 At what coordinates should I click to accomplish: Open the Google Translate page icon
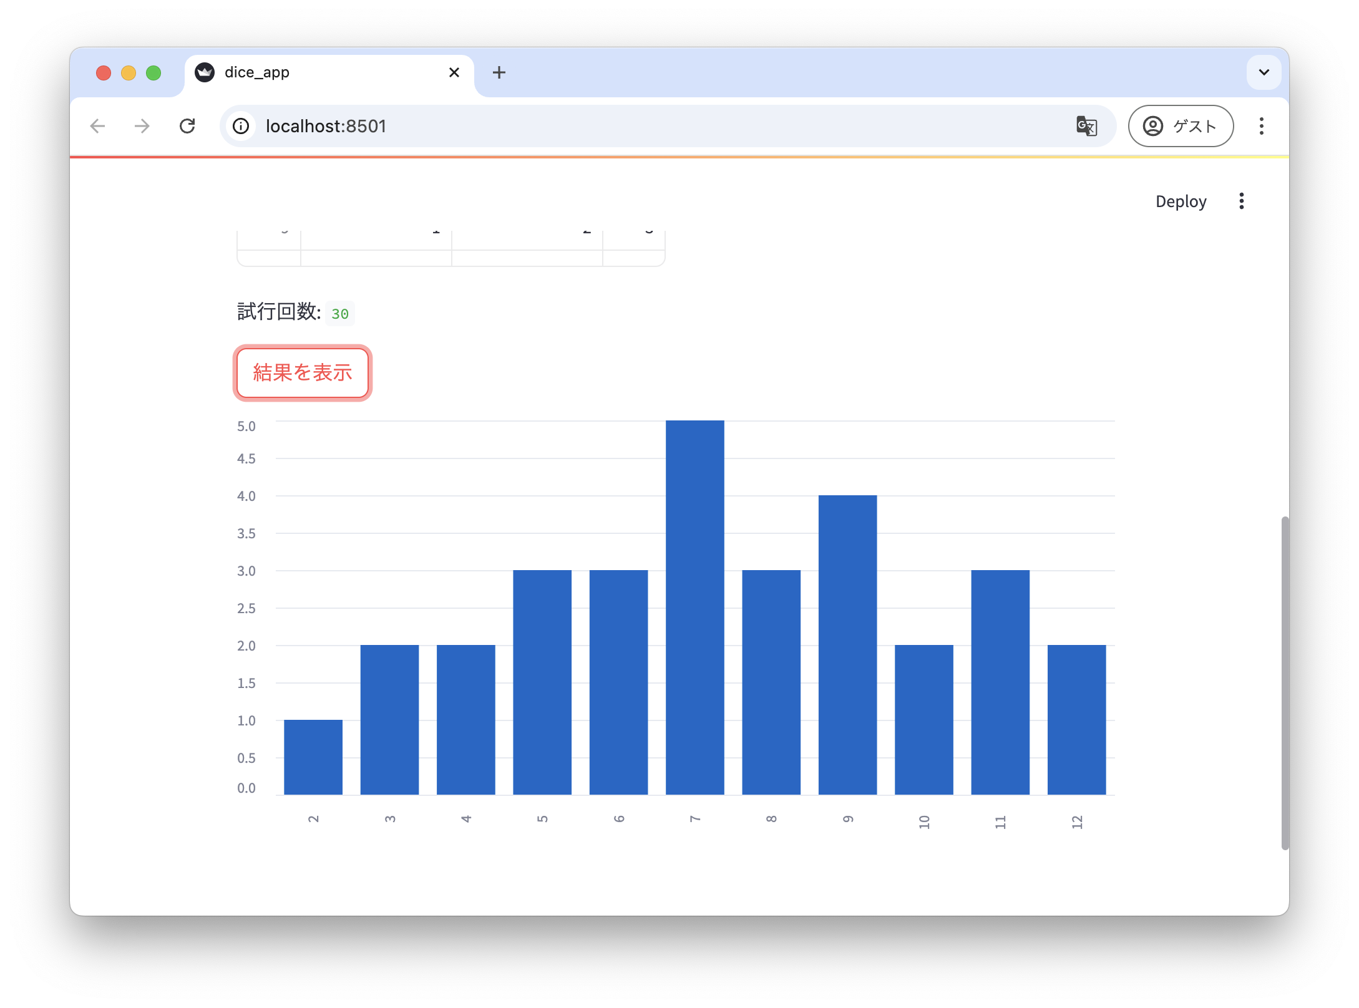point(1086,126)
